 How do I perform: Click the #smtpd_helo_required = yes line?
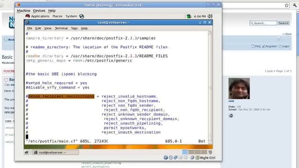tap(57, 83)
